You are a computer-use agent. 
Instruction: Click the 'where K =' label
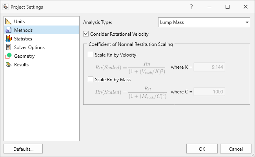point(181,67)
